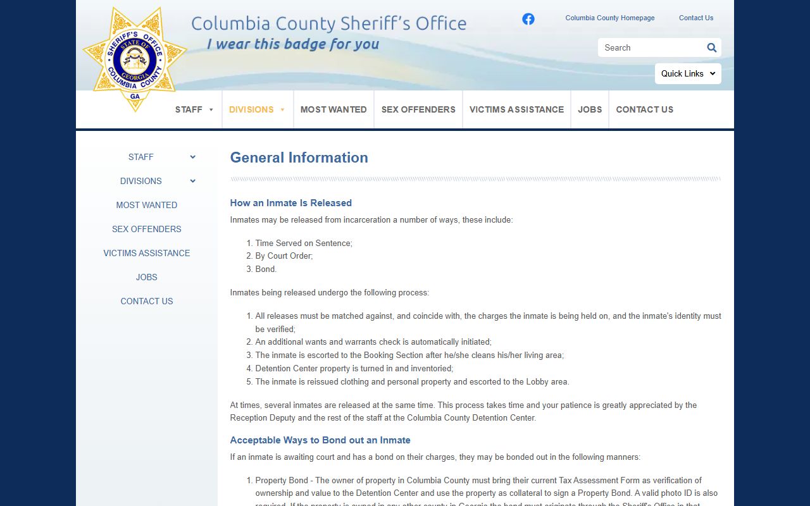Click list item 'Time Served on Sentence;'
The height and width of the screenshot is (506, 810).
pos(304,243)
